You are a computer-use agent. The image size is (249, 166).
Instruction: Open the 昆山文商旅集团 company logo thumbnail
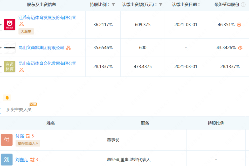[x=10, y=47]
